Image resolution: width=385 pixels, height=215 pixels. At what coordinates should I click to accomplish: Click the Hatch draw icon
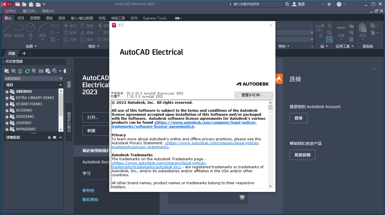point(53,39)
